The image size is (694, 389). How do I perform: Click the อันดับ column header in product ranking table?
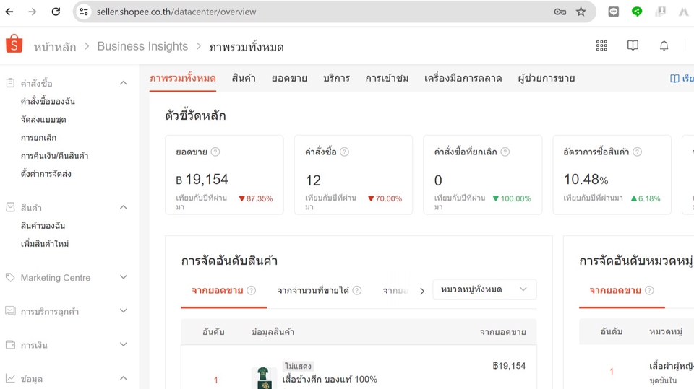pos(213,332)
